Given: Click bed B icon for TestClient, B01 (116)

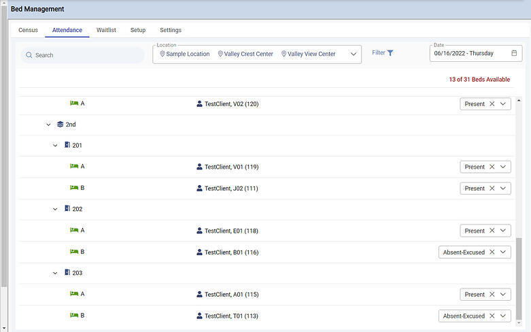Looking at the screenshot, I should pos(74,251).
